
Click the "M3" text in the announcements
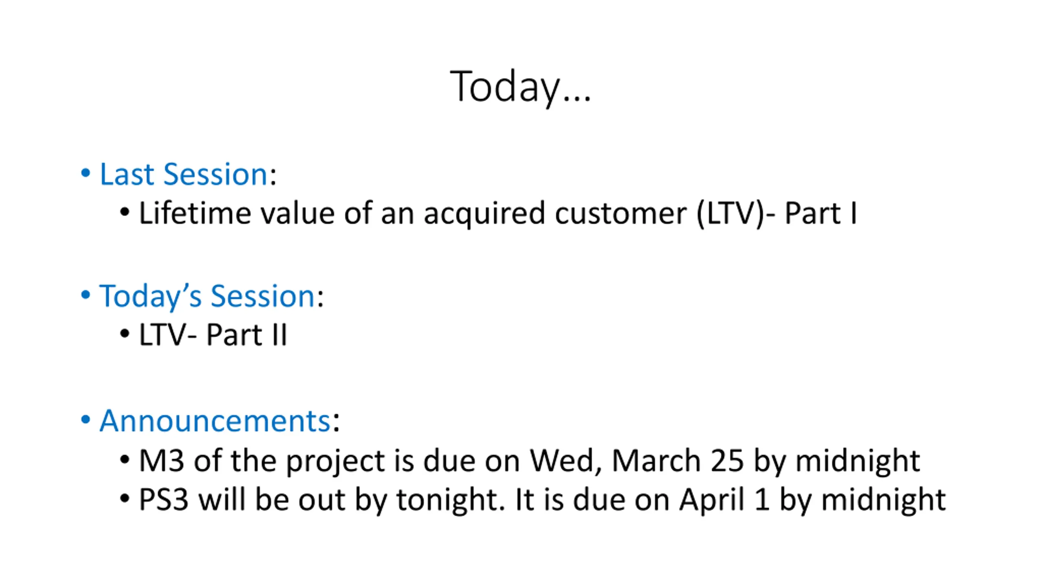(161, 461)
